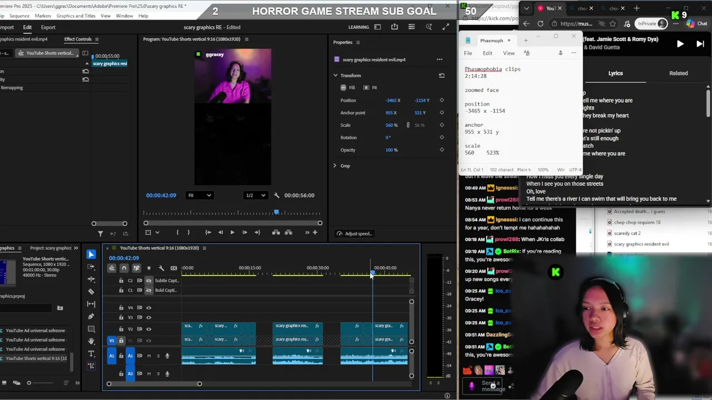This screenshot has height=400, width=712.
Task: Click the Lift button in Program monitor
Action: (x=276, y=232)
